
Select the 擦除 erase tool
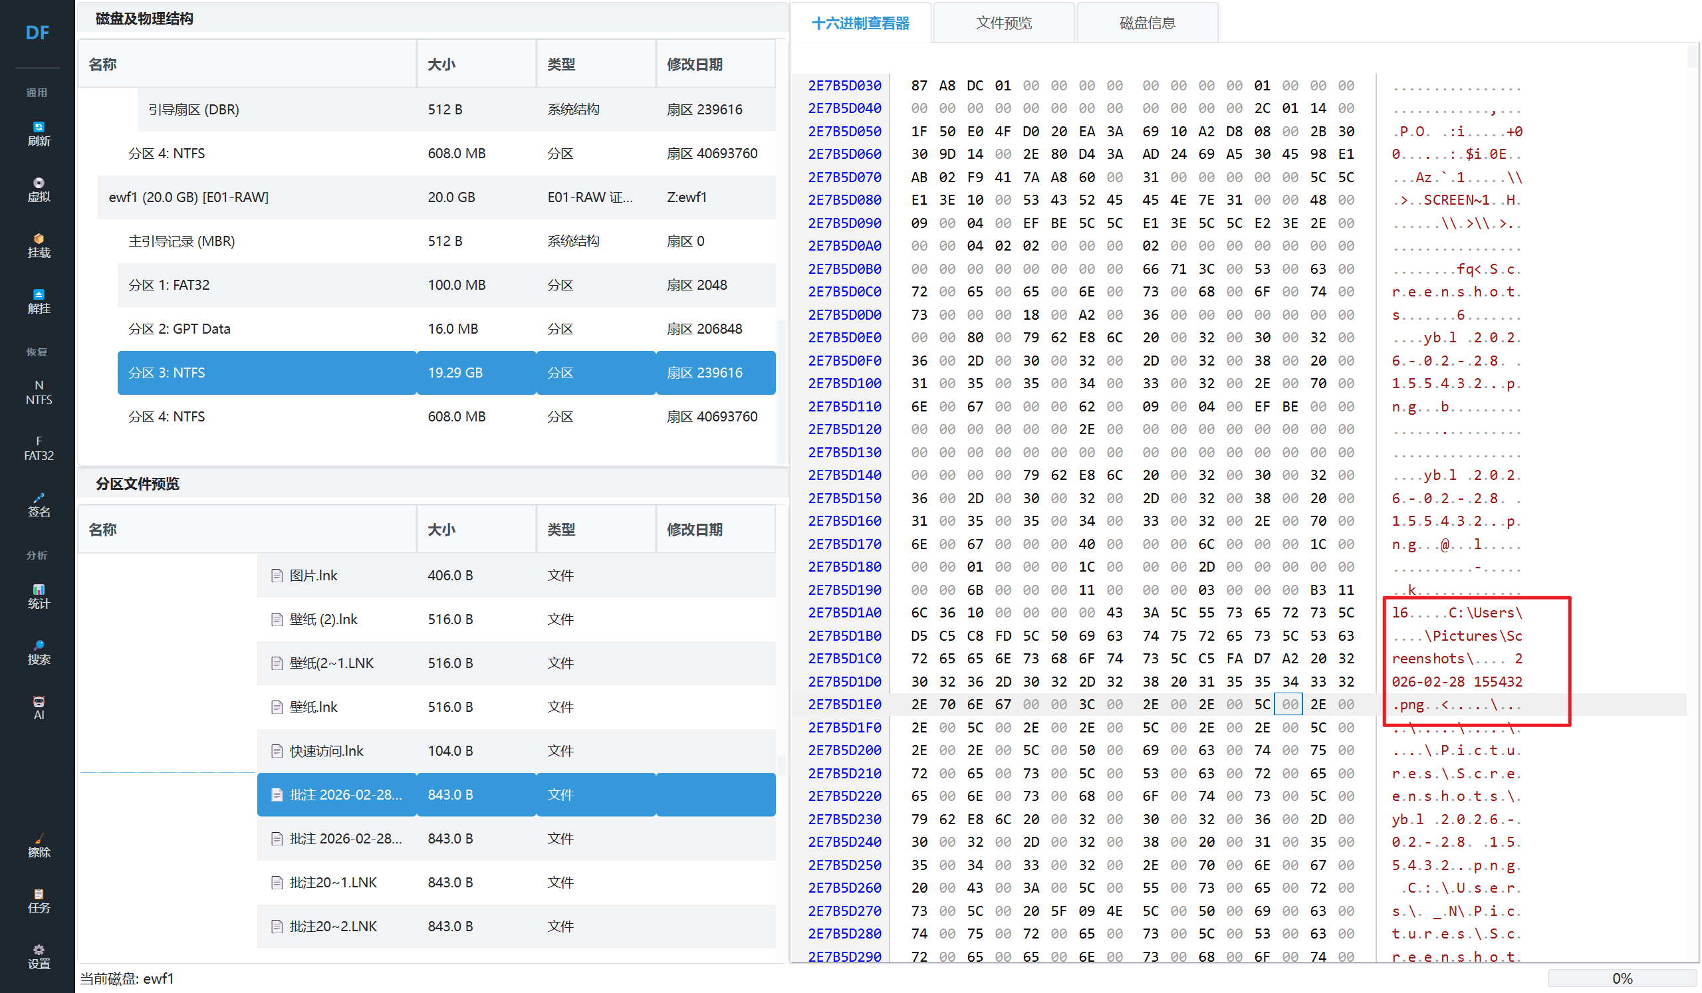tap(39, 845)
